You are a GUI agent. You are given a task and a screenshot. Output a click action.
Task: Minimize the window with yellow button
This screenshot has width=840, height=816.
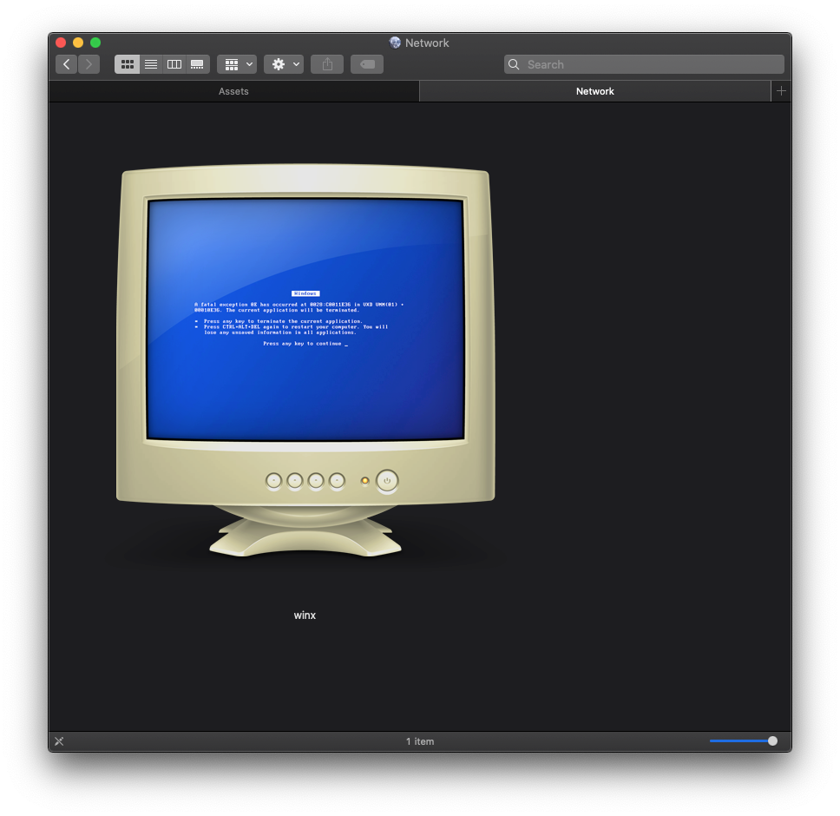78,43
